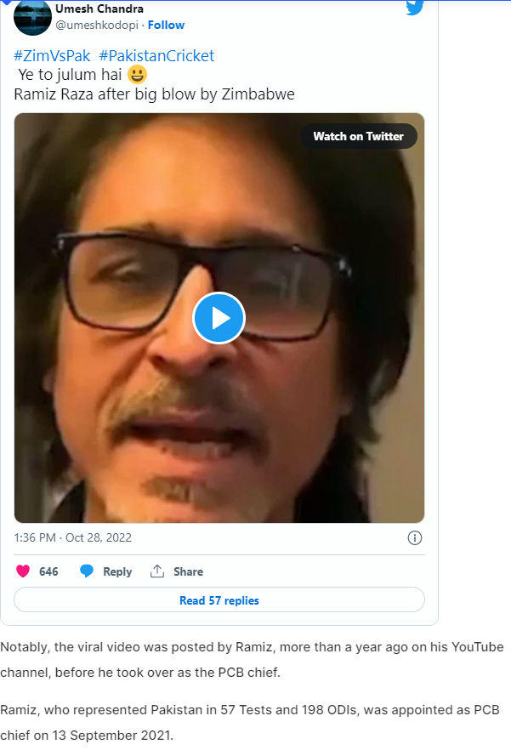Click the grinning emoji in tweet
The width and height of the screenshot is (511, 750).
tap(137, 75)
